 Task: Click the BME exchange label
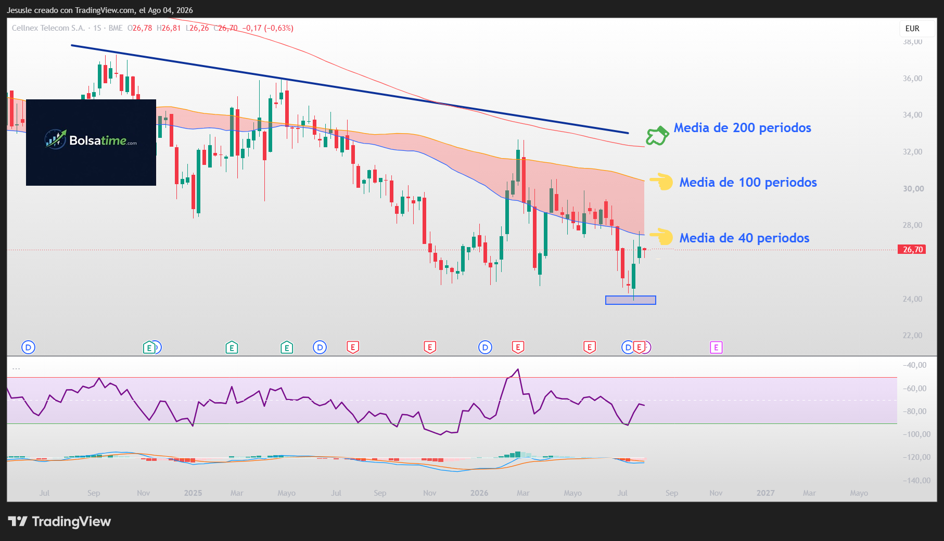tap(116, 28)
